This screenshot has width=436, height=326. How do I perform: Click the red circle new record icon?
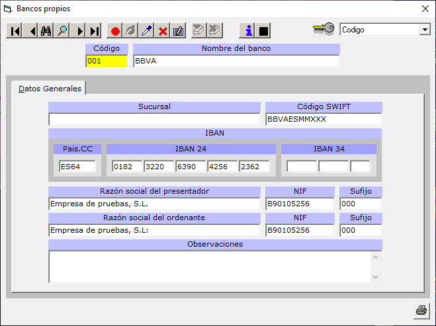click(115, 31)
